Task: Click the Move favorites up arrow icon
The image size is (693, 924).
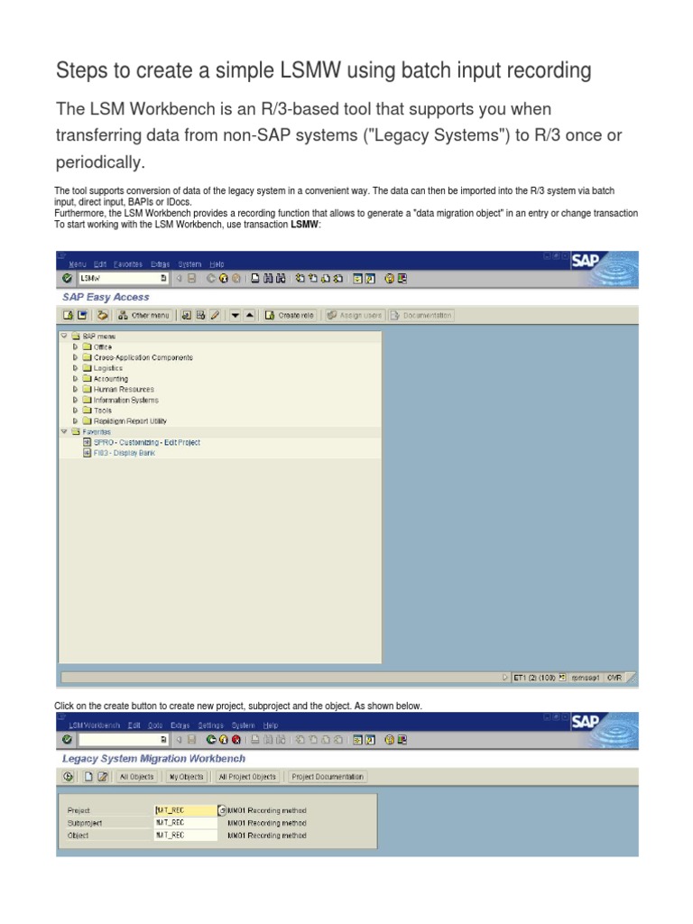Action: (x=249, y=315)
